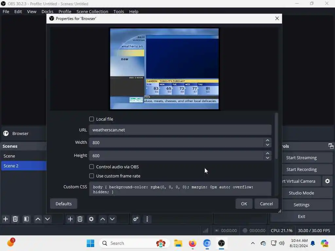Click CPU: 21.1% status text
Screen dimensions: 335x251
click(281, 230)
